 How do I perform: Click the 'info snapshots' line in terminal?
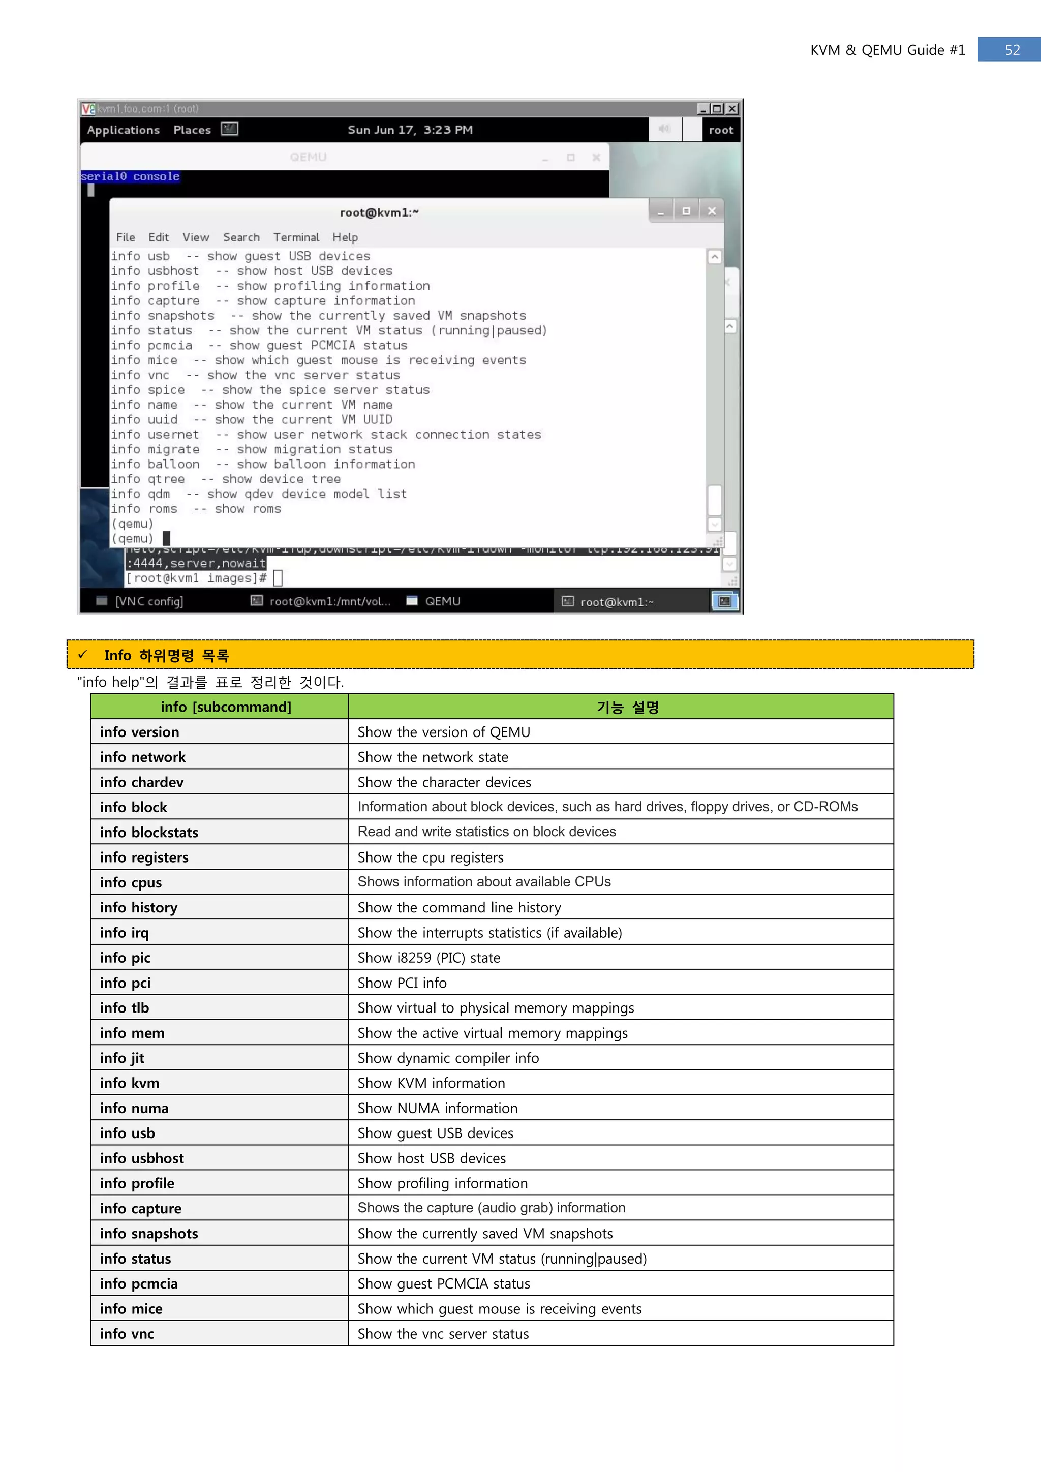click(x=319, y=316)
